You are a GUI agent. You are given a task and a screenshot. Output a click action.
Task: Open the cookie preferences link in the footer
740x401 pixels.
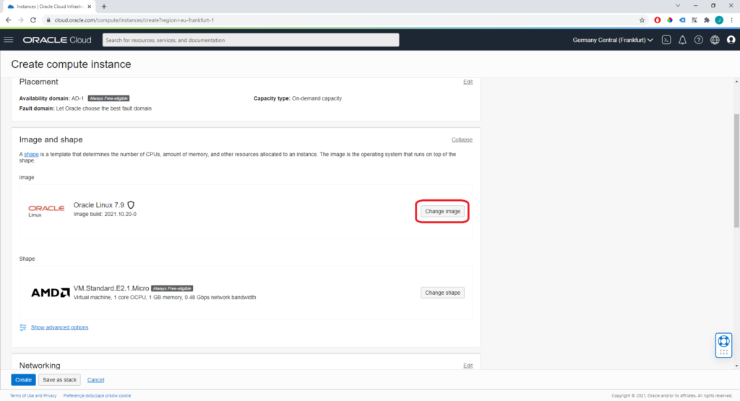pos(97,396)
